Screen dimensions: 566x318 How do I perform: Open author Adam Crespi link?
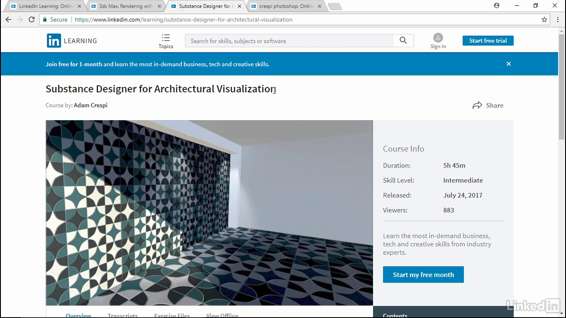tap(90, 105)
